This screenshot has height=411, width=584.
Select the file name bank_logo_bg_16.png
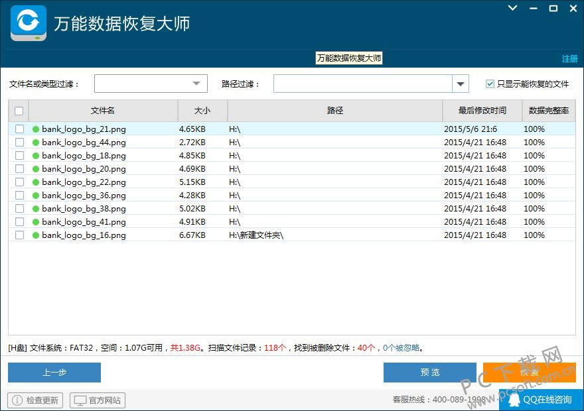point(84,235)
